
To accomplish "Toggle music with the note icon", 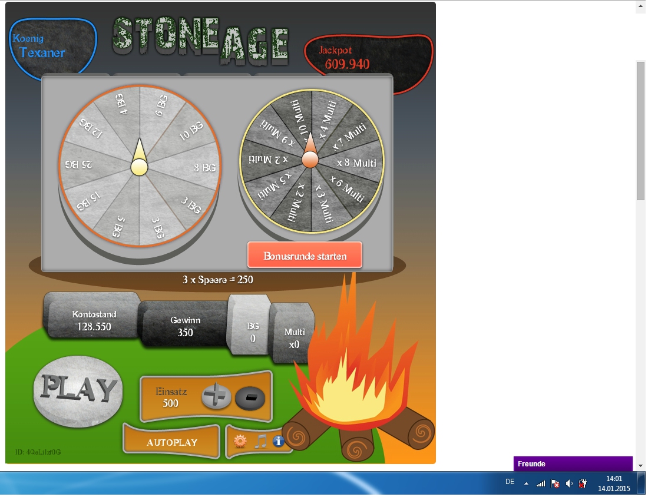I will (260, 442).
